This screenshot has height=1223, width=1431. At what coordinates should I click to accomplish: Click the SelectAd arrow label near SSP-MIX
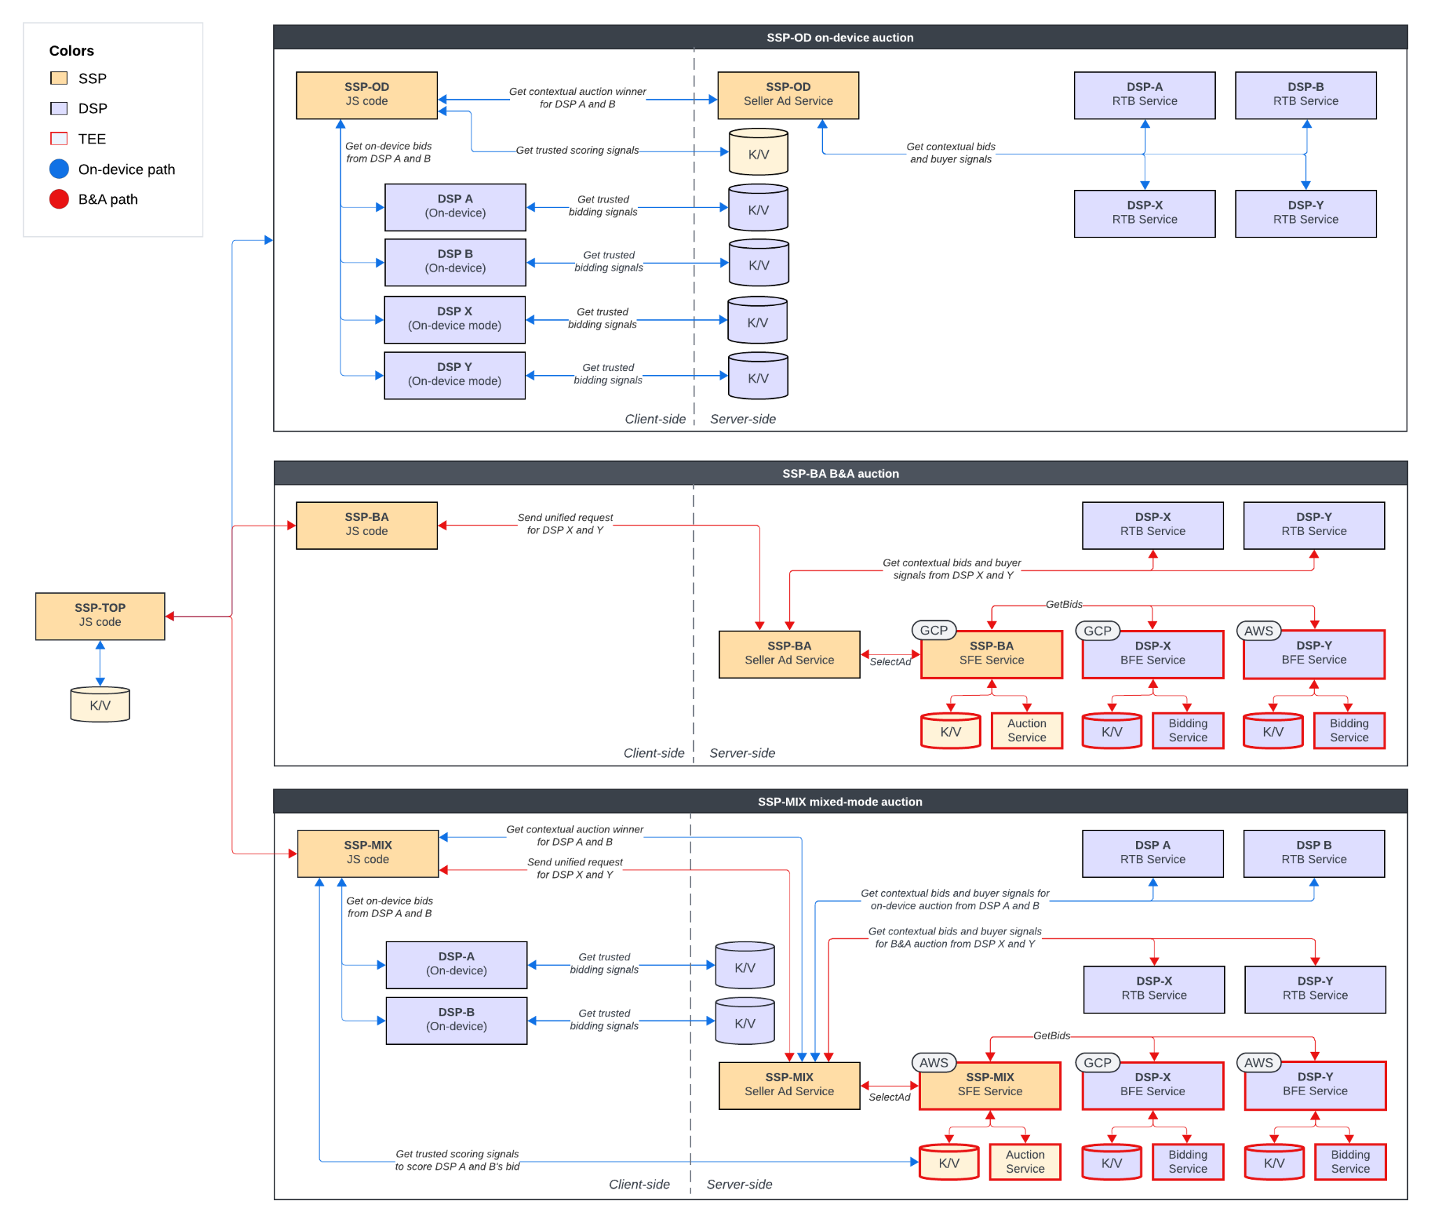pyautogui.click(x=889, y=1097)
